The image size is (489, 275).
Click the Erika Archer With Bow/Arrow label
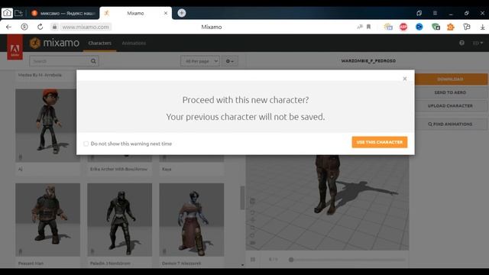(118, 169)
